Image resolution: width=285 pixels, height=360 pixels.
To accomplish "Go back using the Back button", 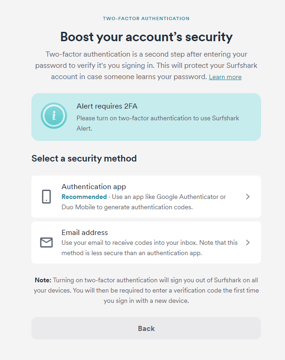I will pyautogui.click(x=146, y=328).
